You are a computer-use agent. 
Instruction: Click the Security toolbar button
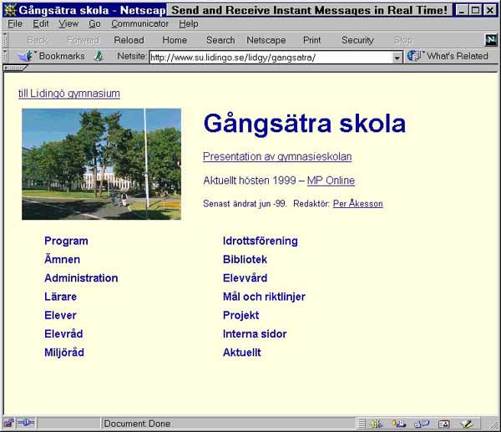[357, 40]
